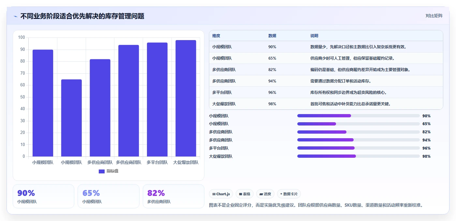The image size is (456, 221).
Task: Open the 82% 多供应商团队 summary card
Action: point(173,196)
